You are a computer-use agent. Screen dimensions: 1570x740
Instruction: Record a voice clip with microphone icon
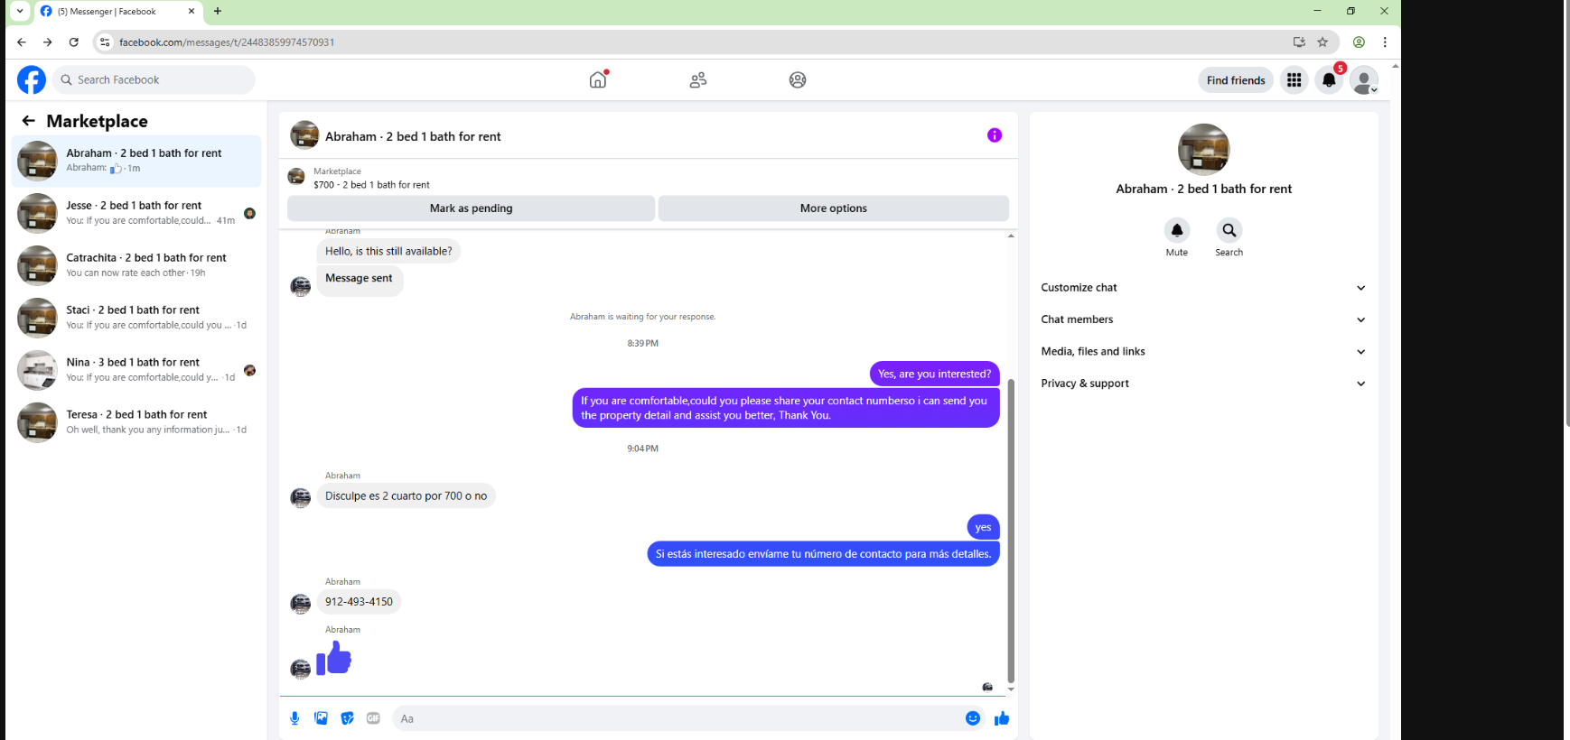[294, 718]
